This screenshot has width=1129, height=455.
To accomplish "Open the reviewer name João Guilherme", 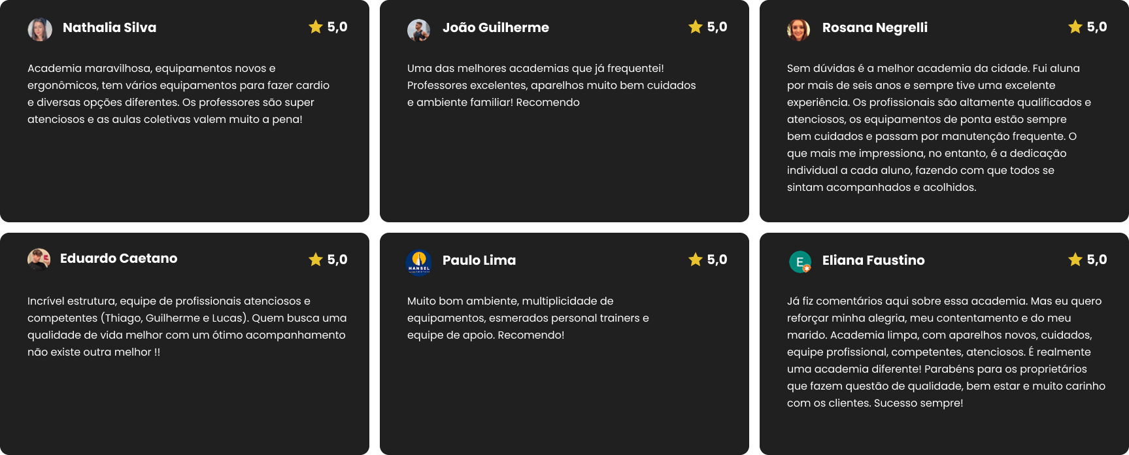I will pyautogui.click(x=496, y=27).
